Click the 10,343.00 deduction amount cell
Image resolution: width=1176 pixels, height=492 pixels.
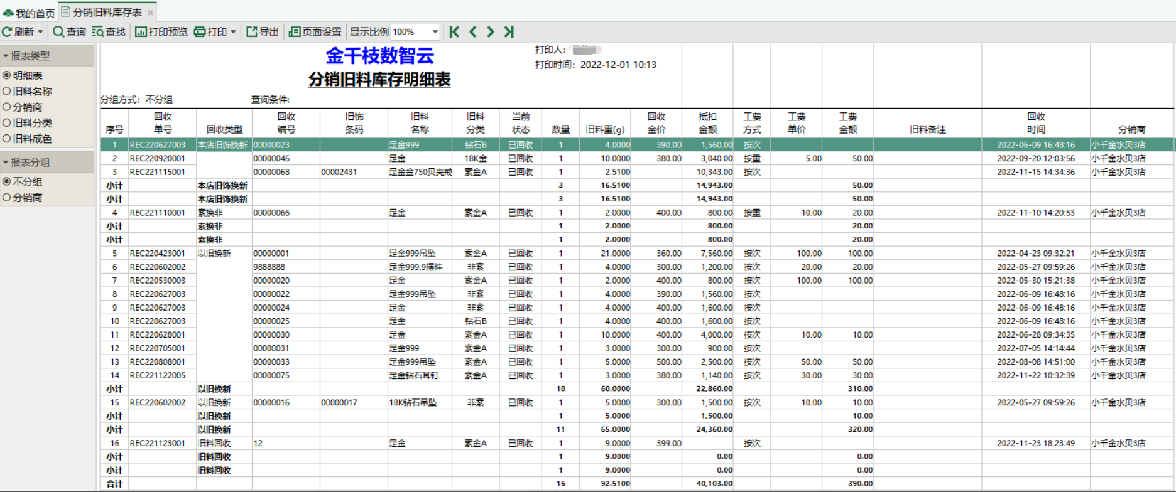tap(707, 172)
